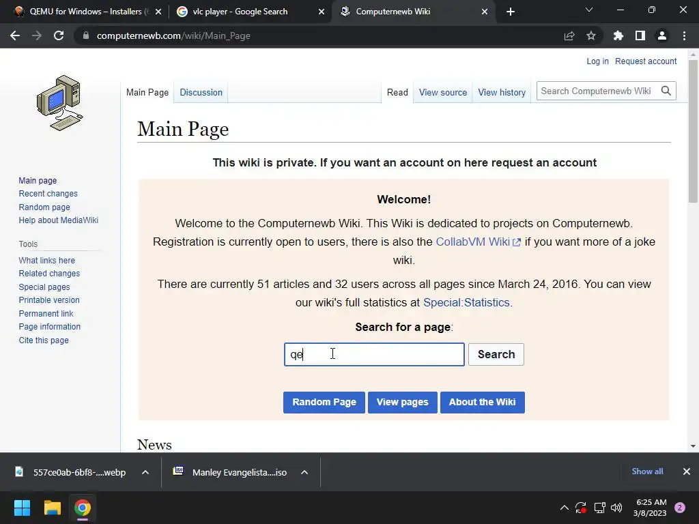Go back with the browser back arrow
Image resolution: width=699 pixels, height=524 pixels.
tap(15, 35)
